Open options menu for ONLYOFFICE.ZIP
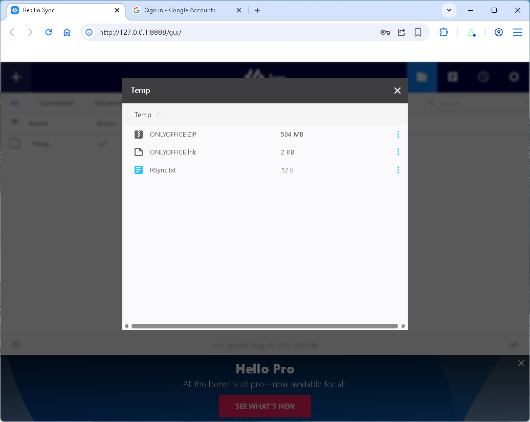This screenshot has width=530, height=422. [398, 135]
